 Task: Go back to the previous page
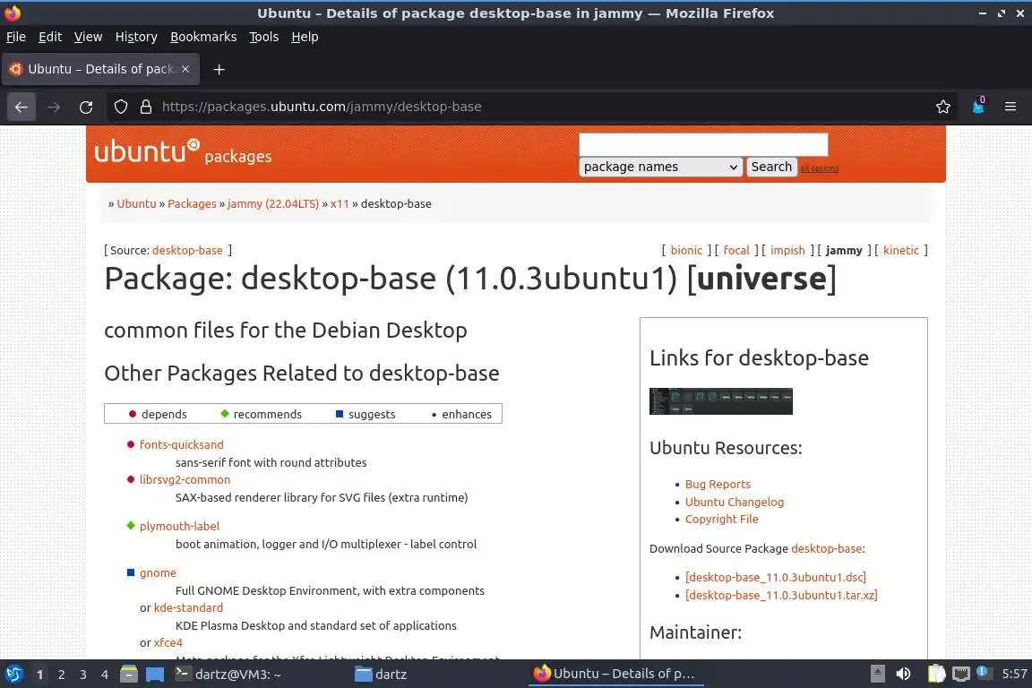click(x=21, y=107)
